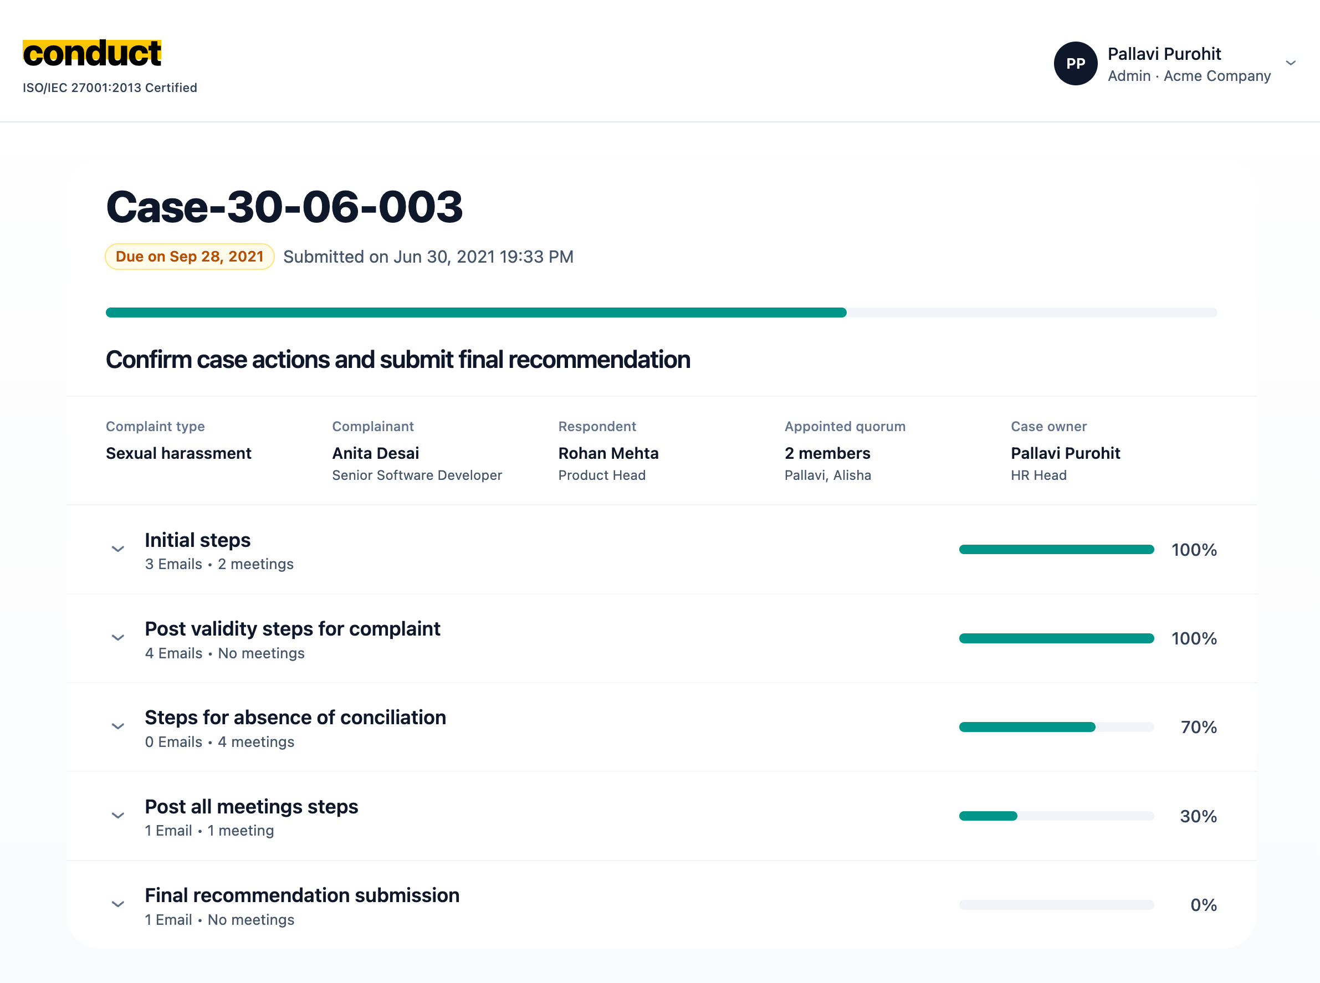Expand the Initial steps section

tap(117, 549)
